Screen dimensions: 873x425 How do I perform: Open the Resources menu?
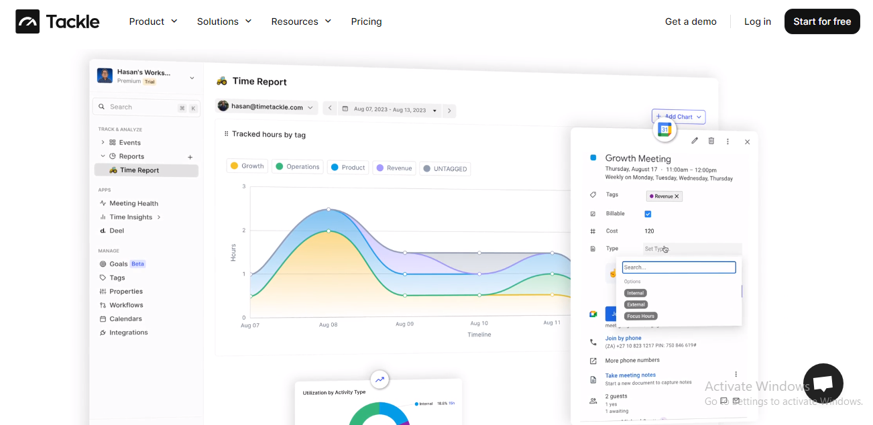[301, 21]
